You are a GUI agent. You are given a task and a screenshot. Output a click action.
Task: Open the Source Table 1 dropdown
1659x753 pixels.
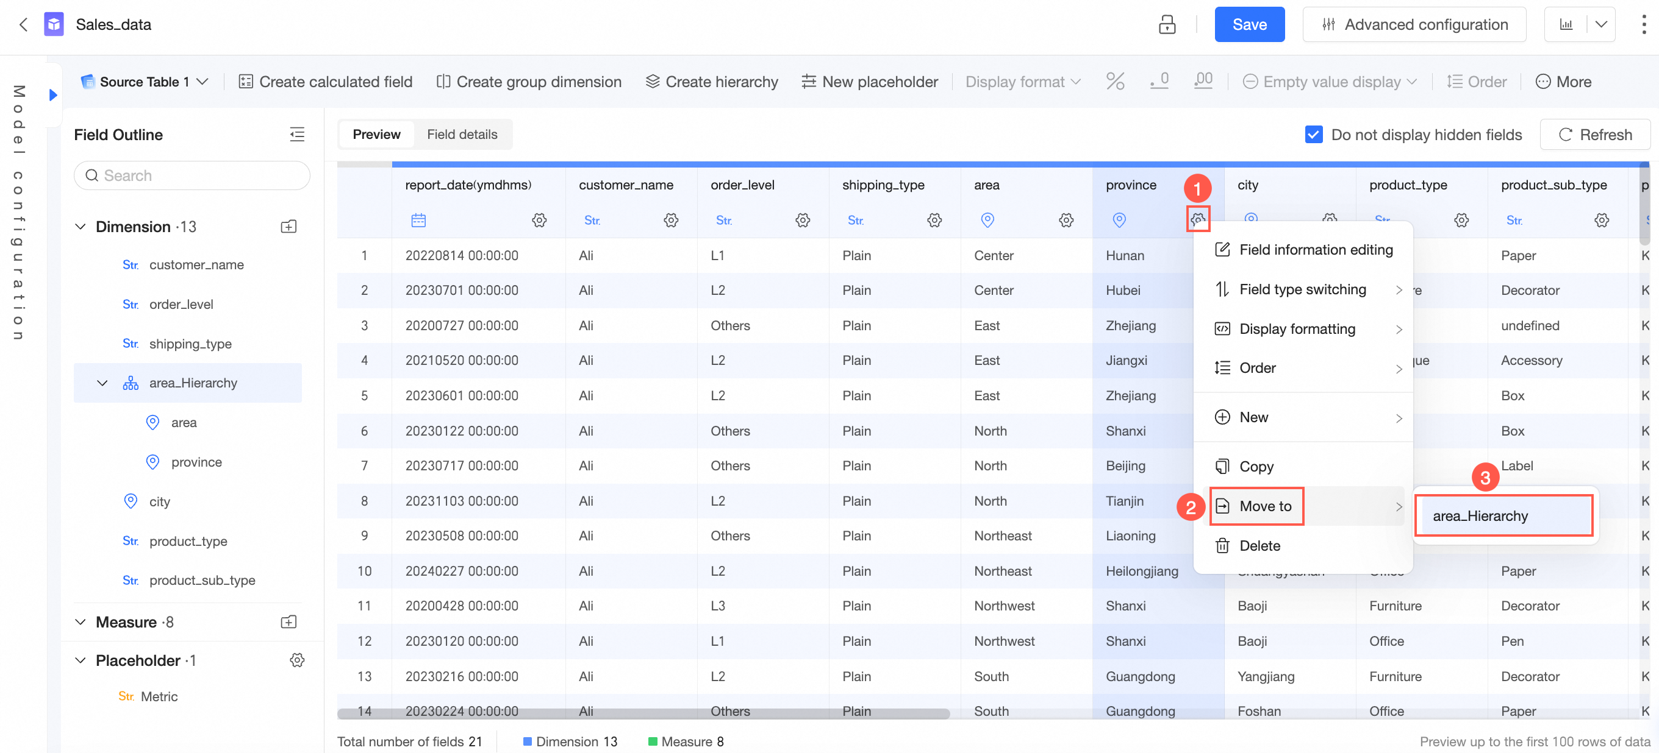tap(145, 82)
